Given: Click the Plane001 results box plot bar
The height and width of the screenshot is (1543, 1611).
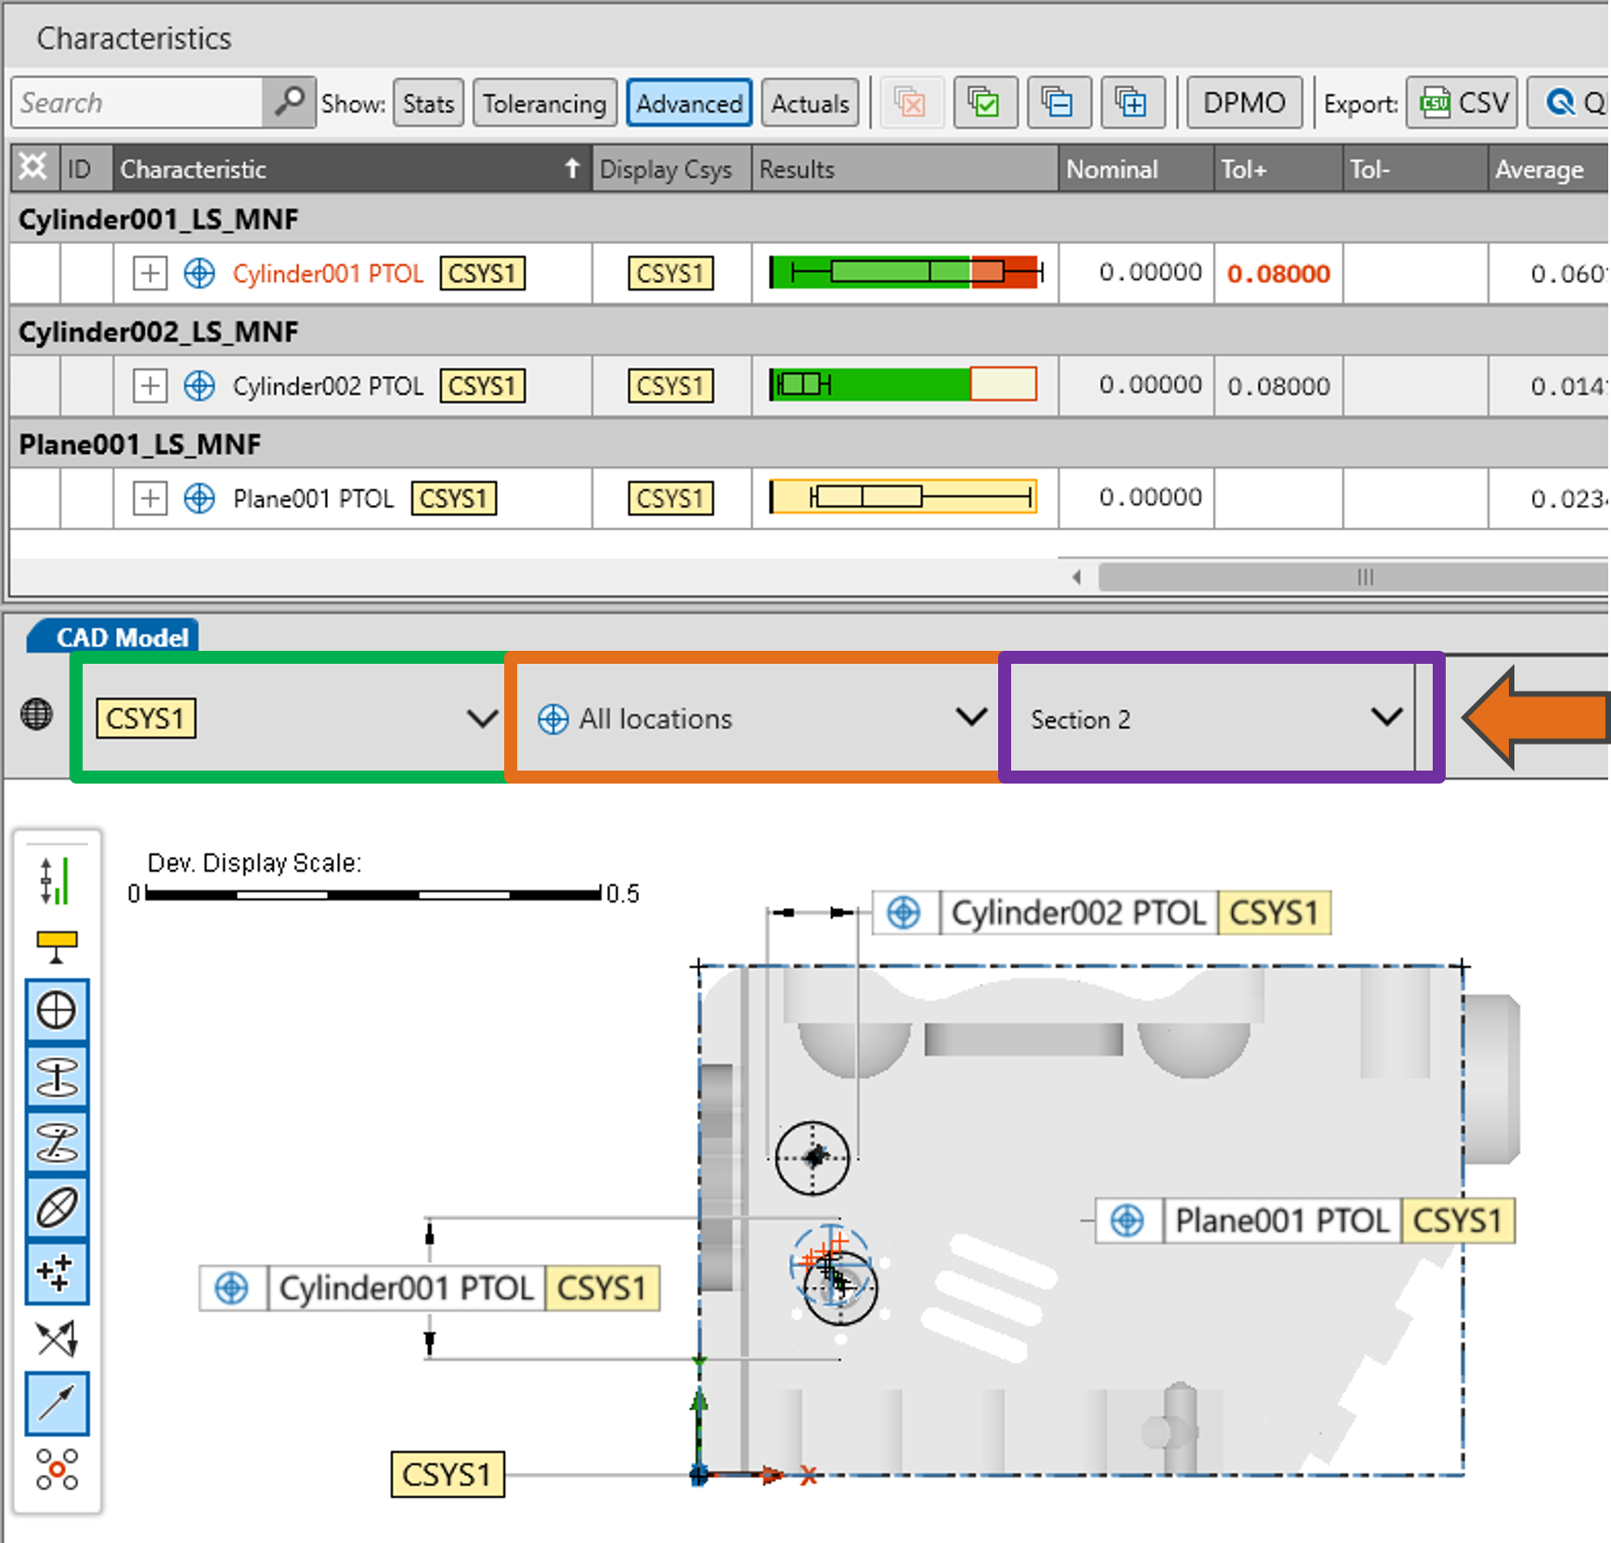Looking at the screenshot, I should [x=903, y=497].
